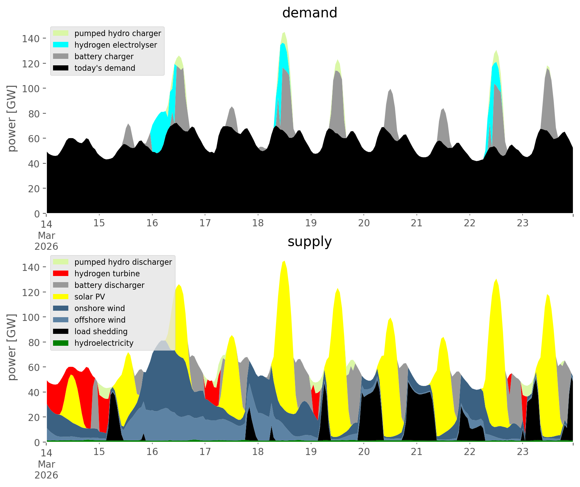Click the green hydroelectricity legend swatch
The width and height of the screenshot is (580, 487).
click(x=61, y=343)
